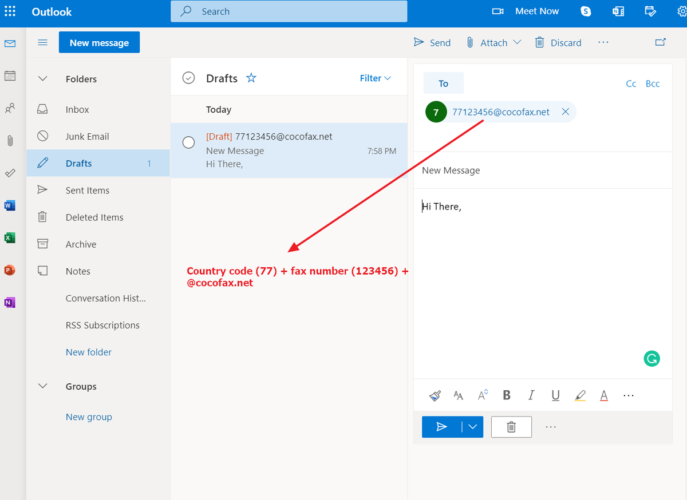This screenshot has width=687, height=500.
Task: Open top toolbar more actions ellipsis
Action: click(603, 42)
